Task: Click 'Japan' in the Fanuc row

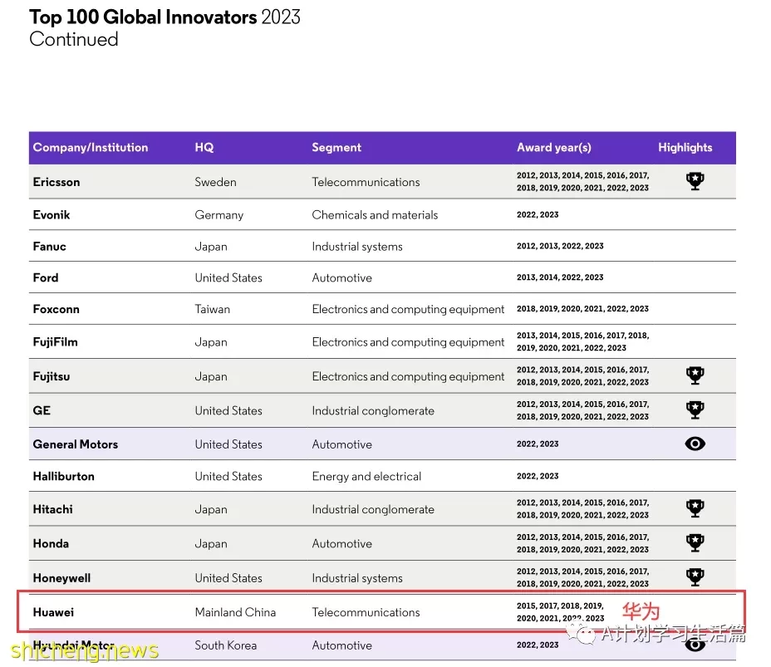Action: click(211, 247)
